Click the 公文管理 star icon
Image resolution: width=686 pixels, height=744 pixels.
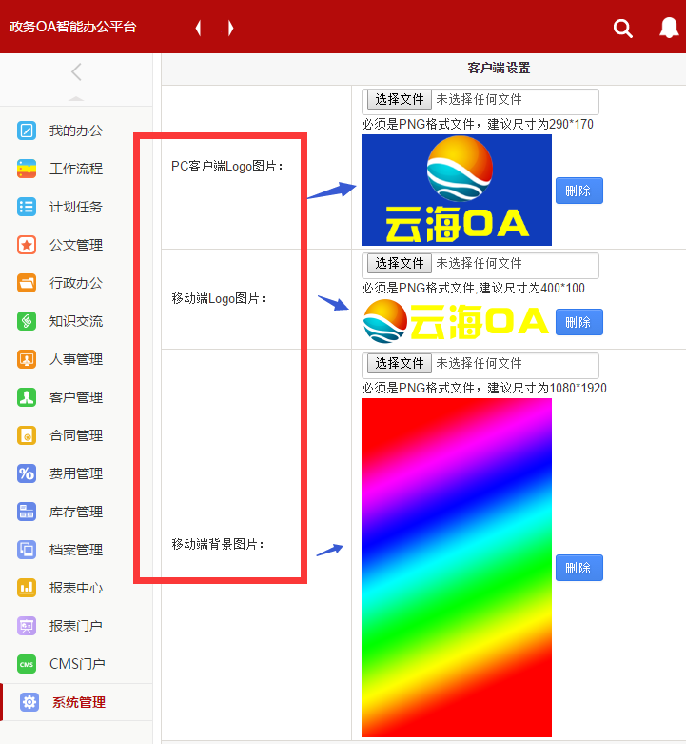coord(27,245)
